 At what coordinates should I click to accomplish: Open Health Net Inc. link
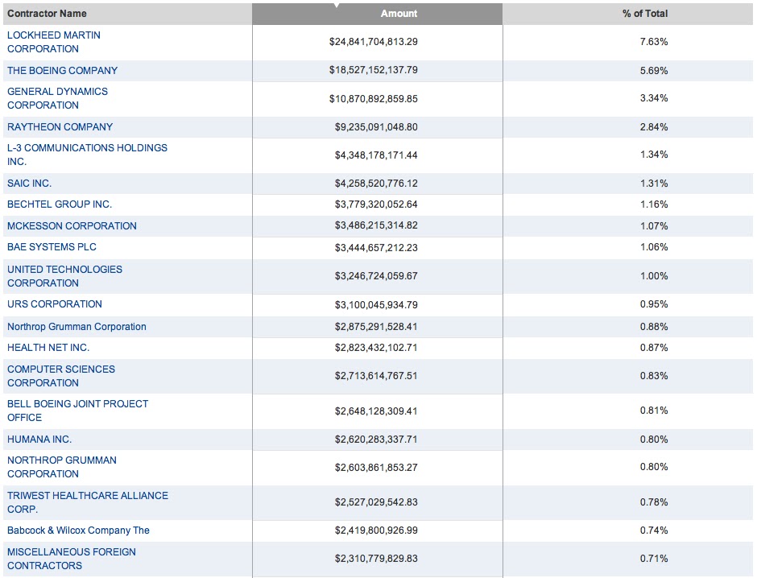[48, 348]
